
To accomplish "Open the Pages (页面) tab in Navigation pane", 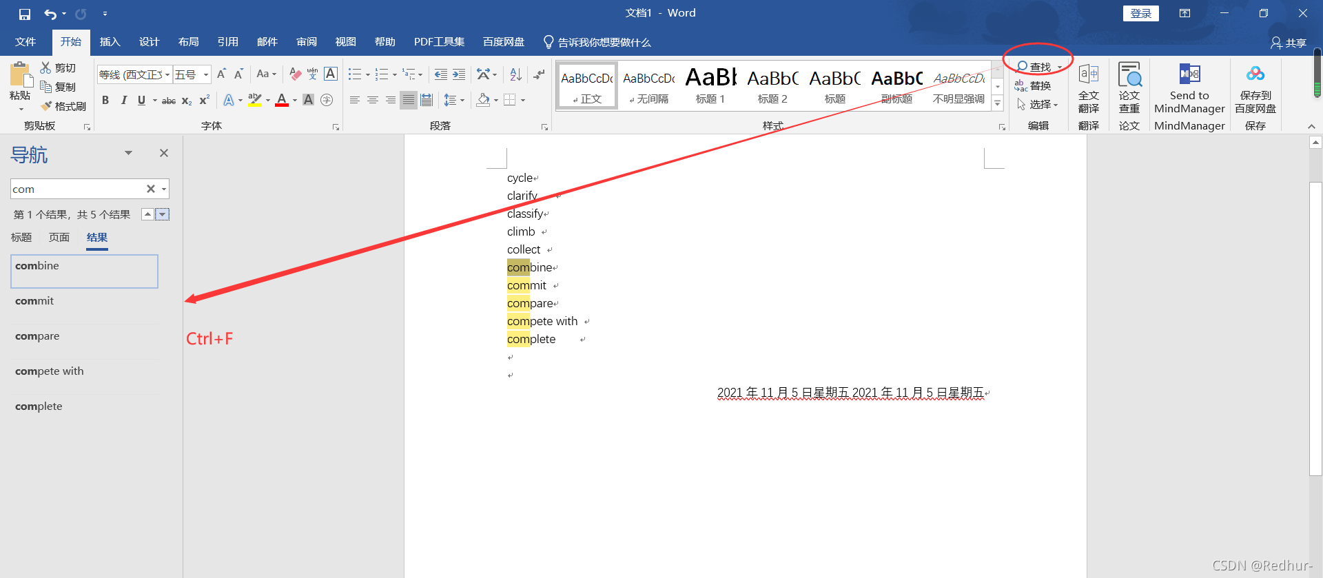I will pos(59,237).
